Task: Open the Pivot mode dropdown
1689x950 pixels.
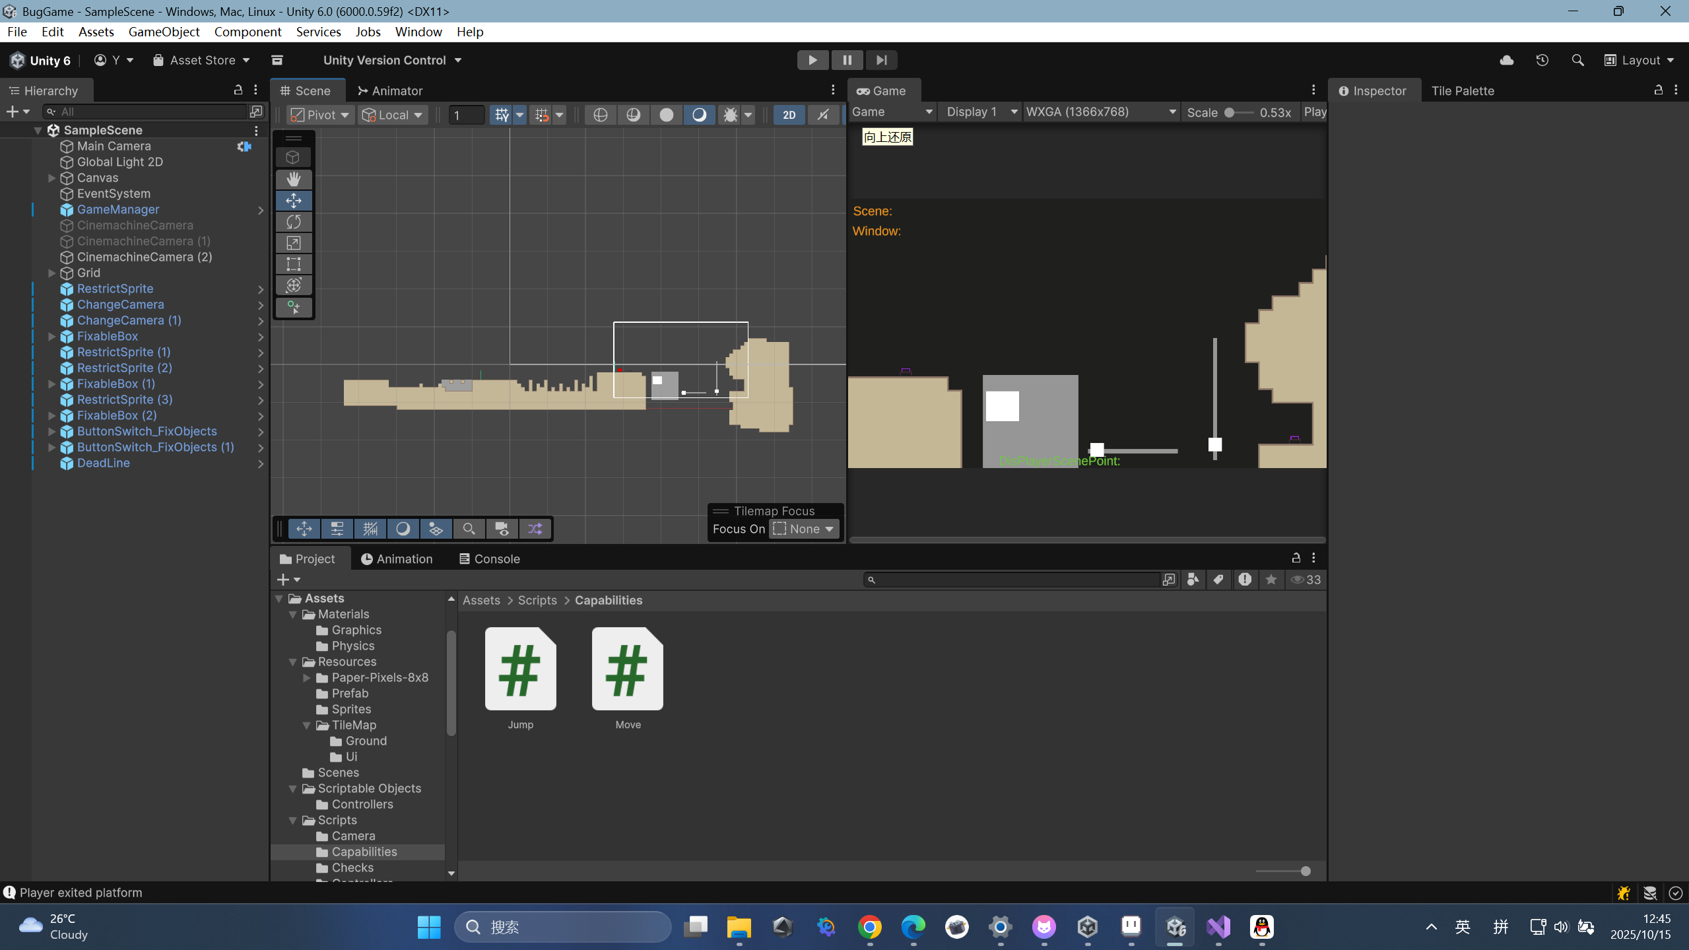Action: tap(321, 115)
